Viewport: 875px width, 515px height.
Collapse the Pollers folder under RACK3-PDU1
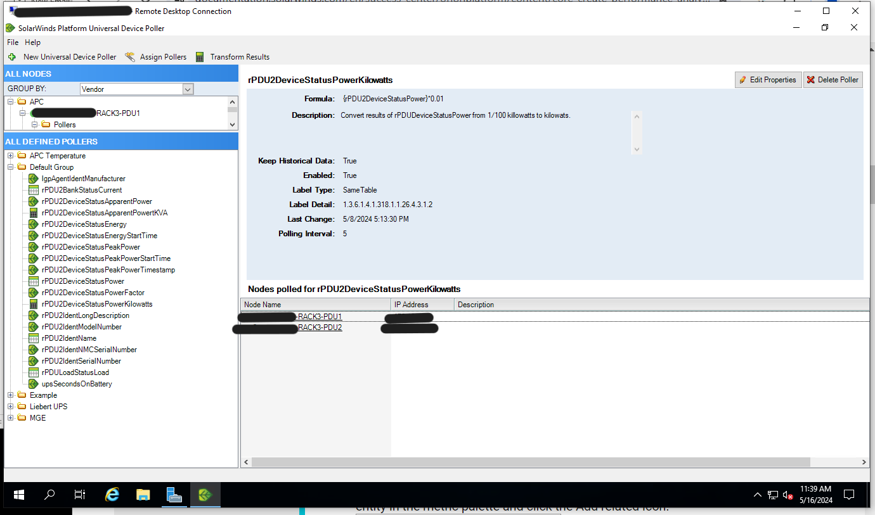click(x=35, y=125)
